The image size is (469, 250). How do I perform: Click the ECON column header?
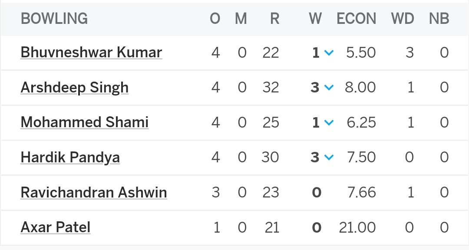356,19
